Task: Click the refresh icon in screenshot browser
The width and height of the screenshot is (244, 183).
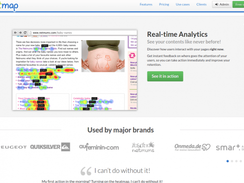Action: point(25,32)
